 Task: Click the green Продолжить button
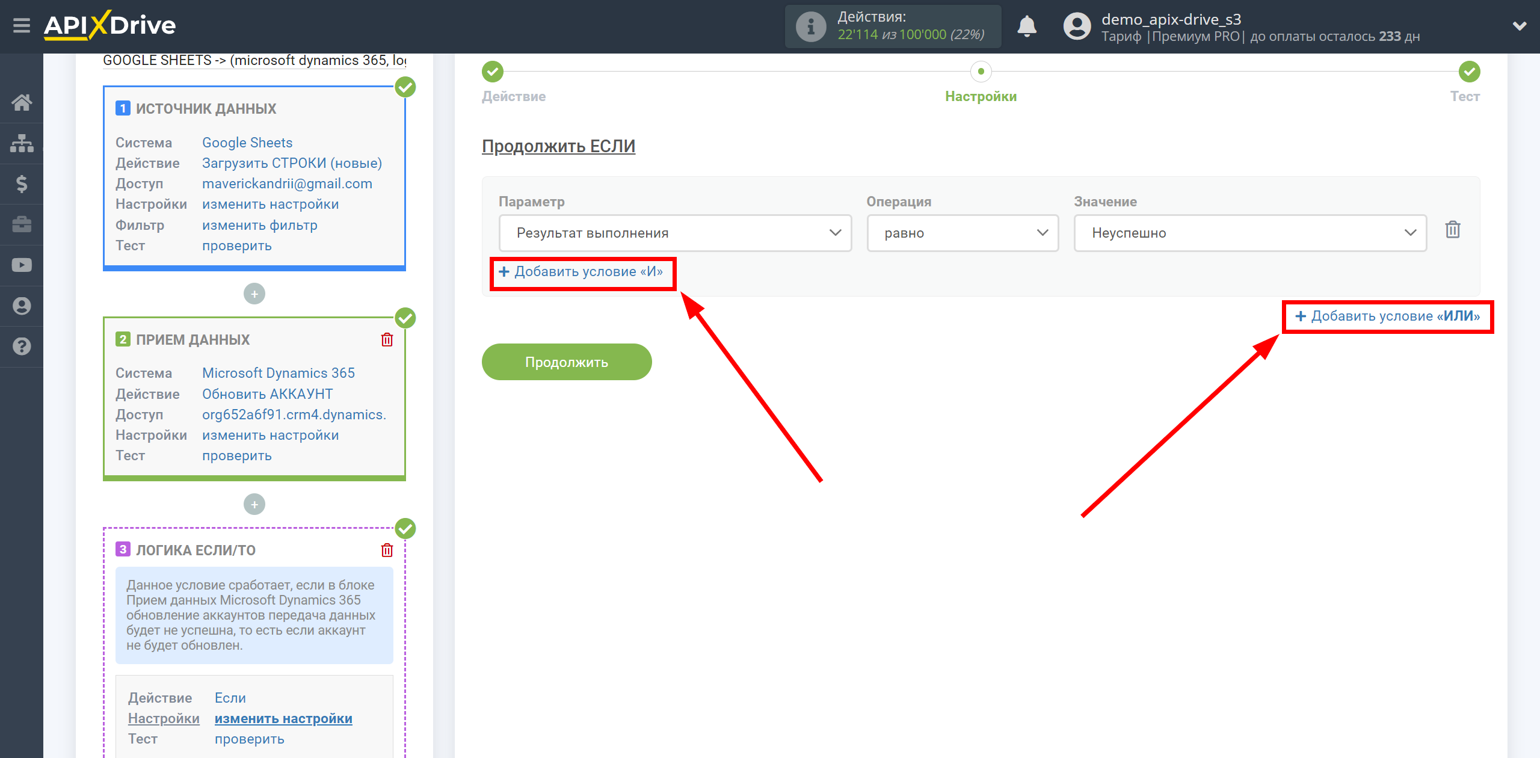pos(567,362)
